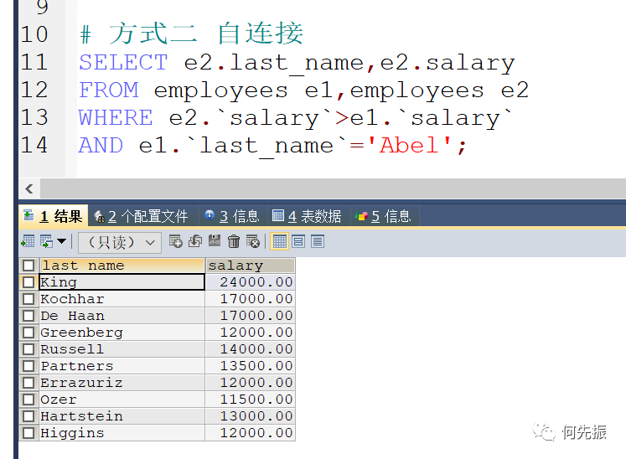Switch to form view mode
Image resolution: width=626 pixels, height=459 pixels.
coord(298,241)
